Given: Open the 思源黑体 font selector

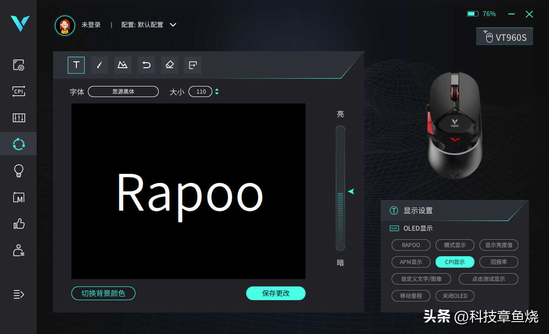Looking at the screenshot, I should [123, 92].
